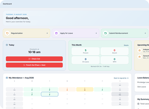Click the Regularization refresh icon
Viewport: 149px width, 109px height.
7,33
